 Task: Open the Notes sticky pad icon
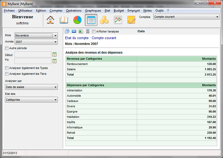[x=131, y=20]
